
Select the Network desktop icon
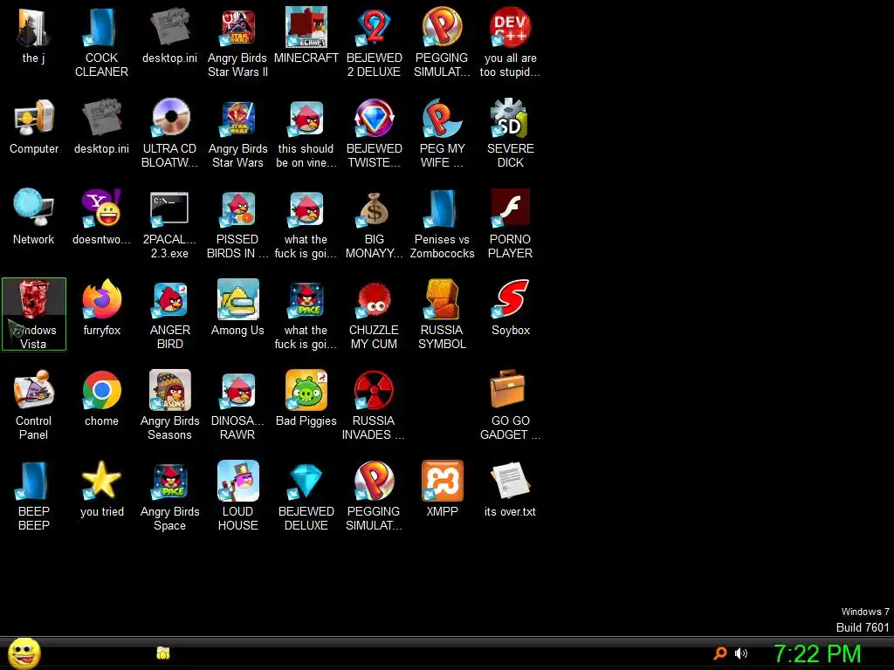[34, 217]
